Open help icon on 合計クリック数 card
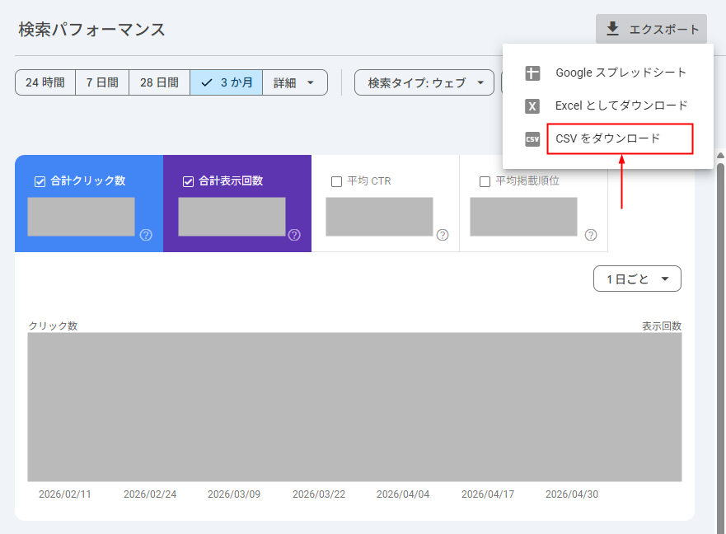 point(146,235)
